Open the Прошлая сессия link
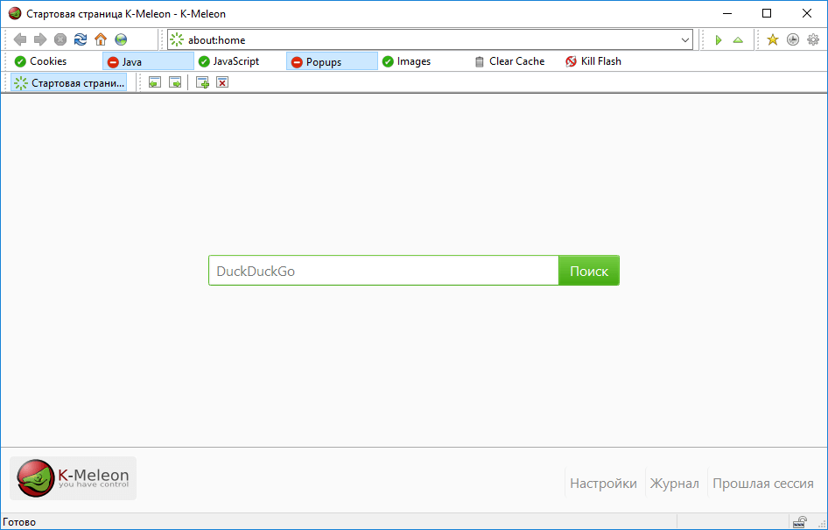The height and width of the screenshot is (530, 828). point(762,483)
